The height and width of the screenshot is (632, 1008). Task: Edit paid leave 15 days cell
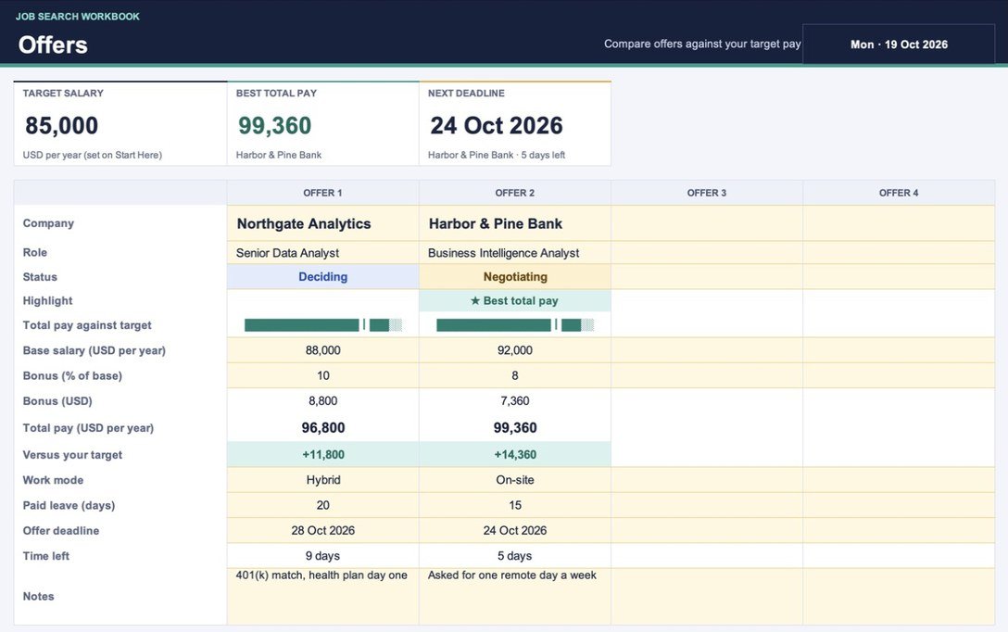(515, 505)
